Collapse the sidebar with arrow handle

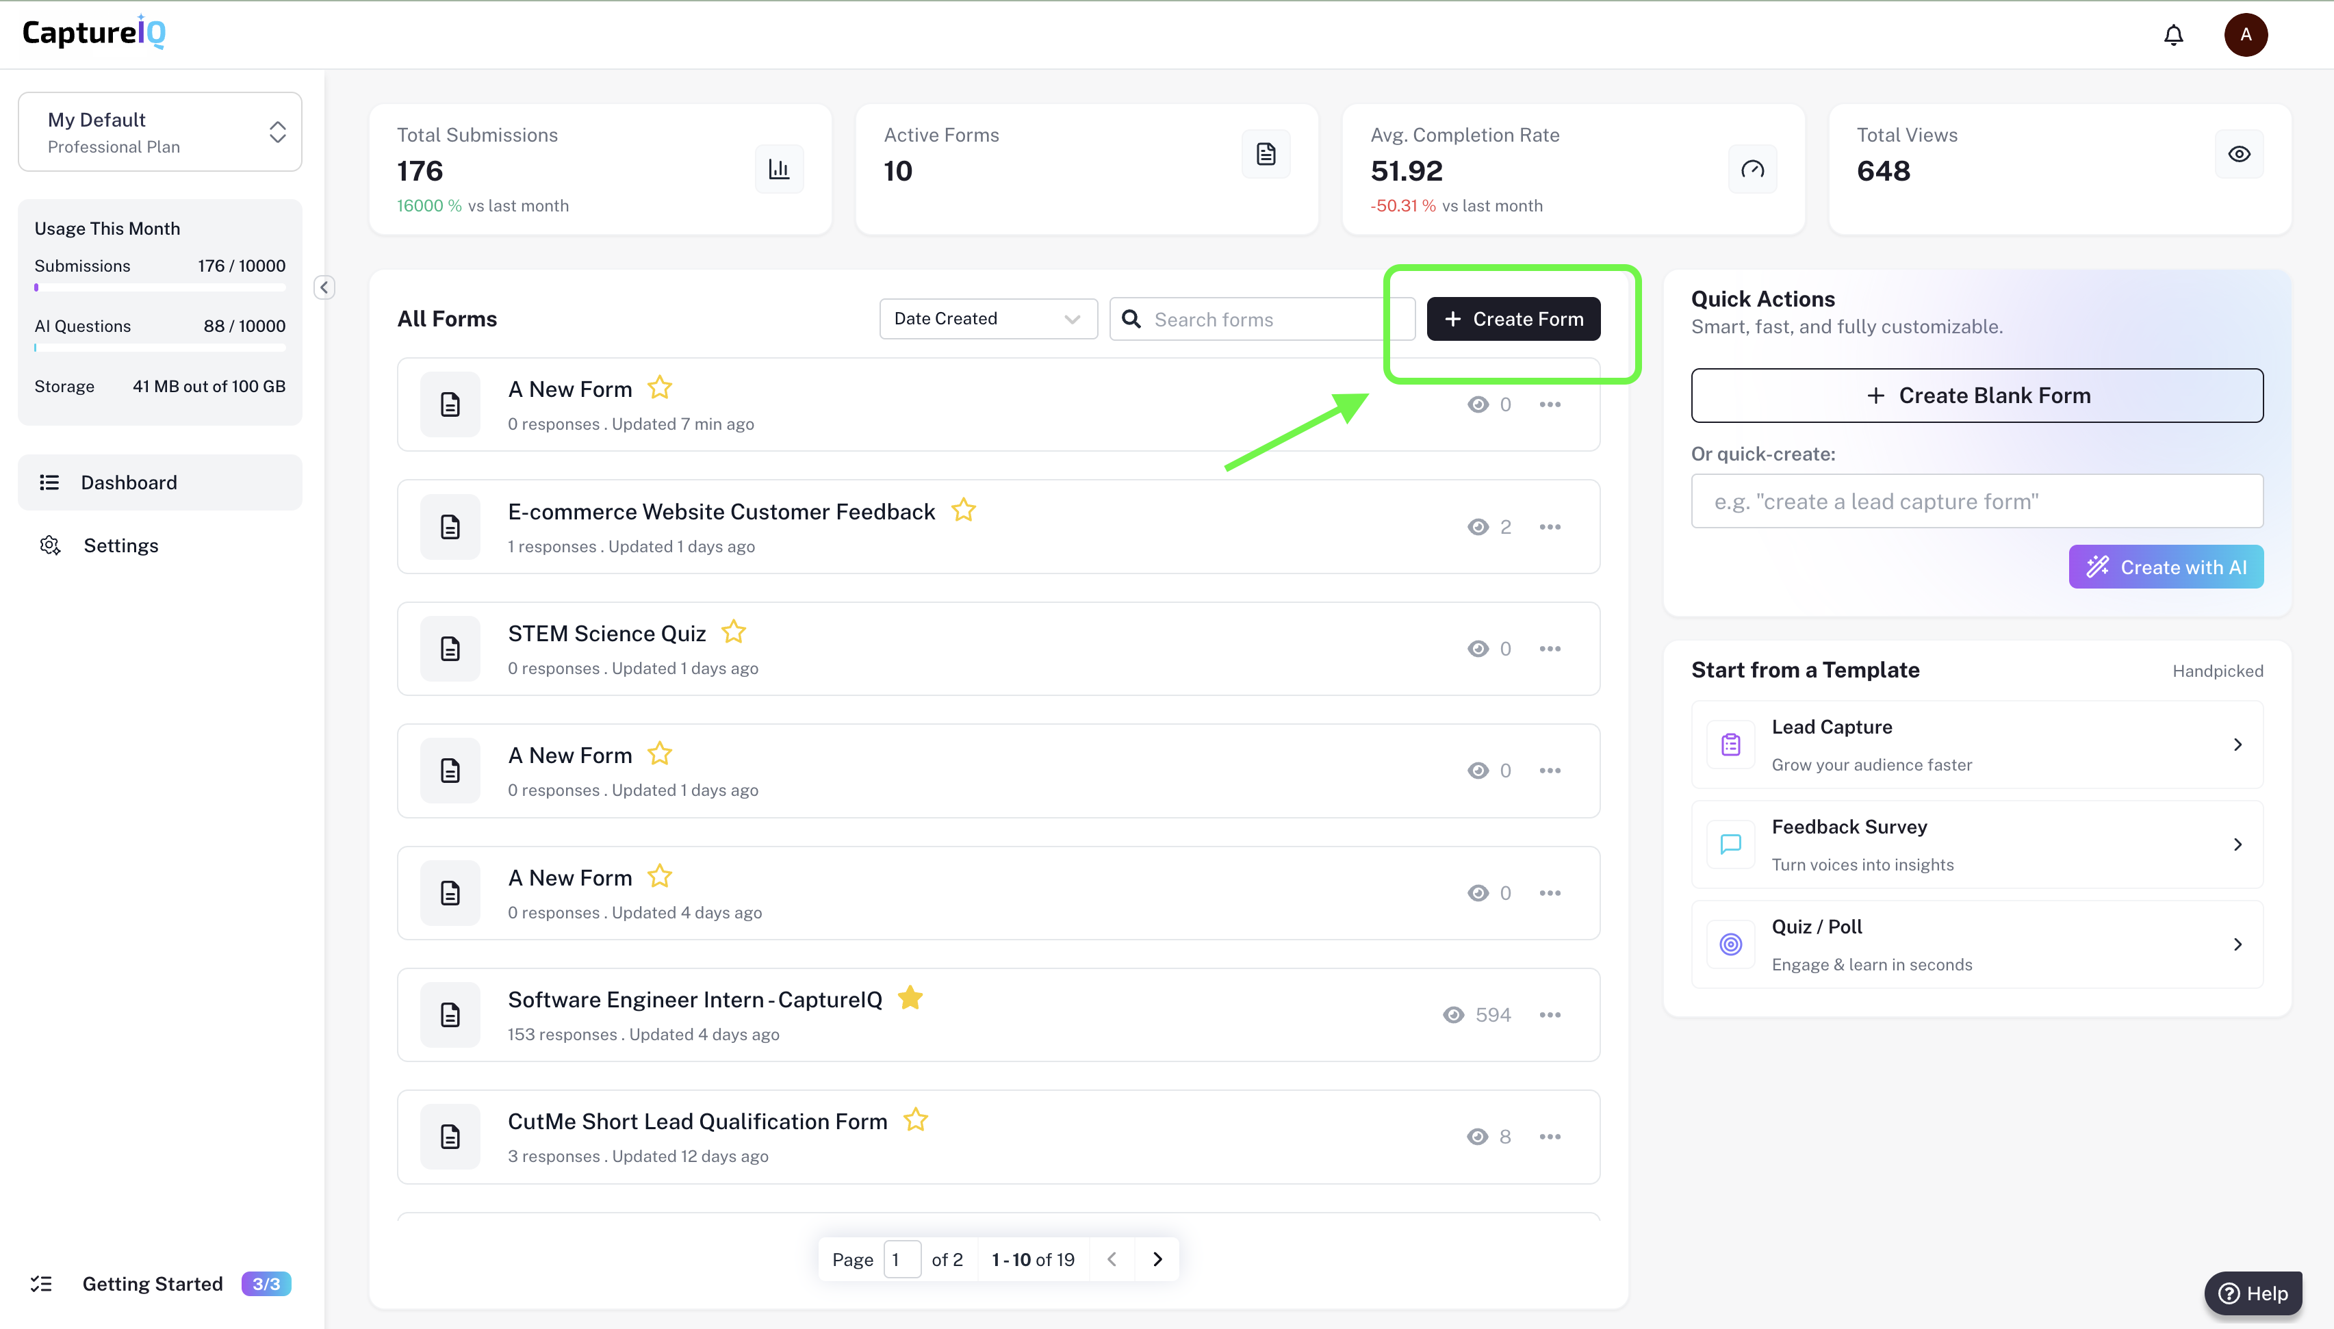click(x=324, y=287)
